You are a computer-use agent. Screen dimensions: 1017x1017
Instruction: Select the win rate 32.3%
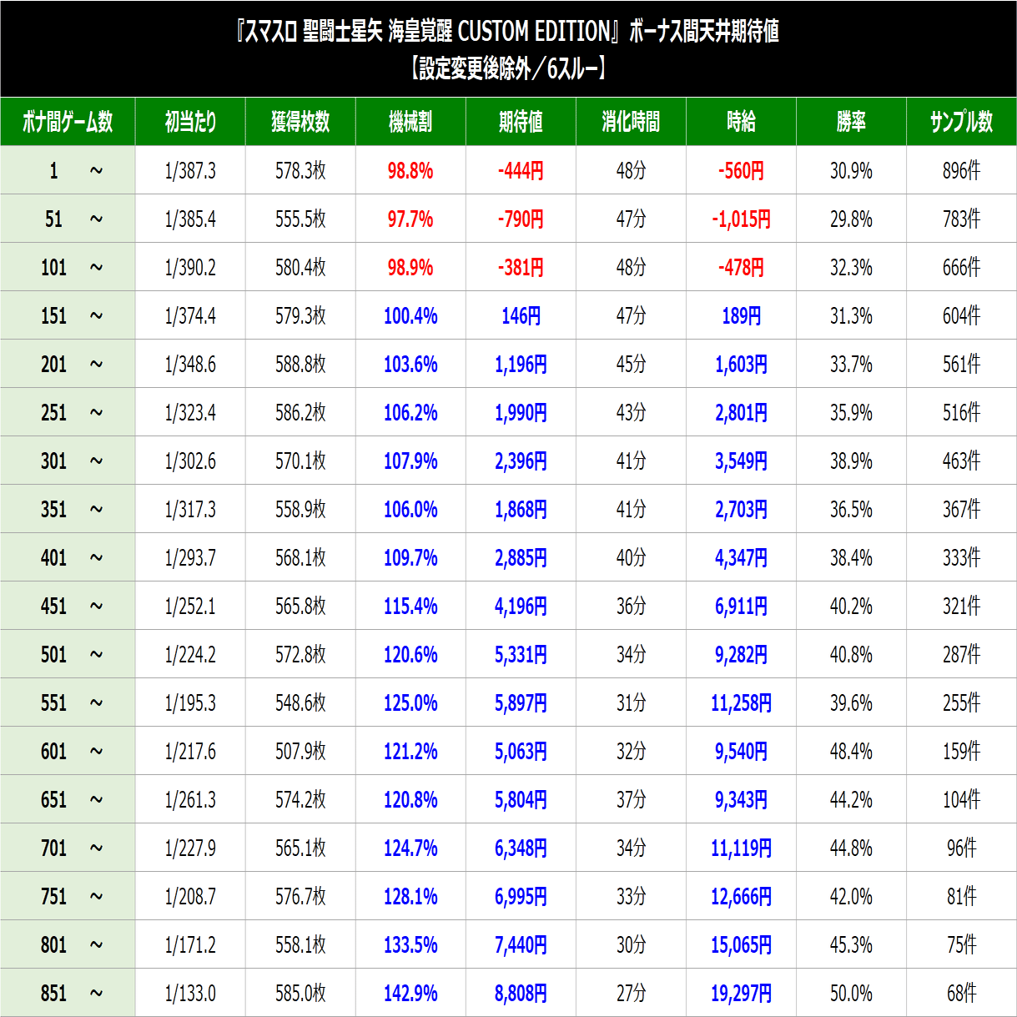coord(851,268)
